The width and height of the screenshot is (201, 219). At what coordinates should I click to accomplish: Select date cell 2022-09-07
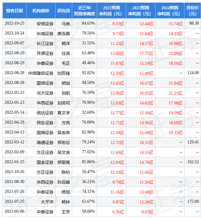pos(14,43)
